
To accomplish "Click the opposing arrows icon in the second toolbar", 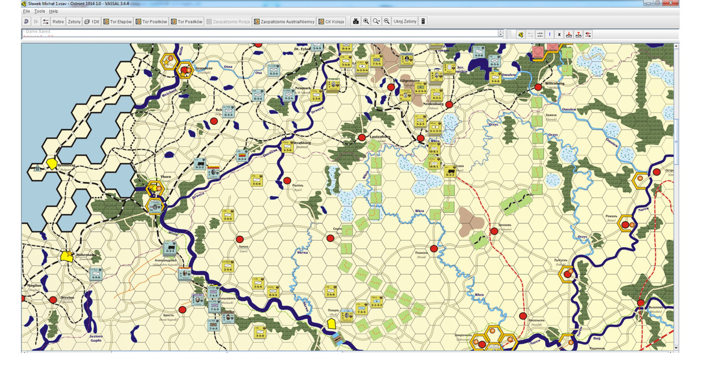I will click(540, 35).
